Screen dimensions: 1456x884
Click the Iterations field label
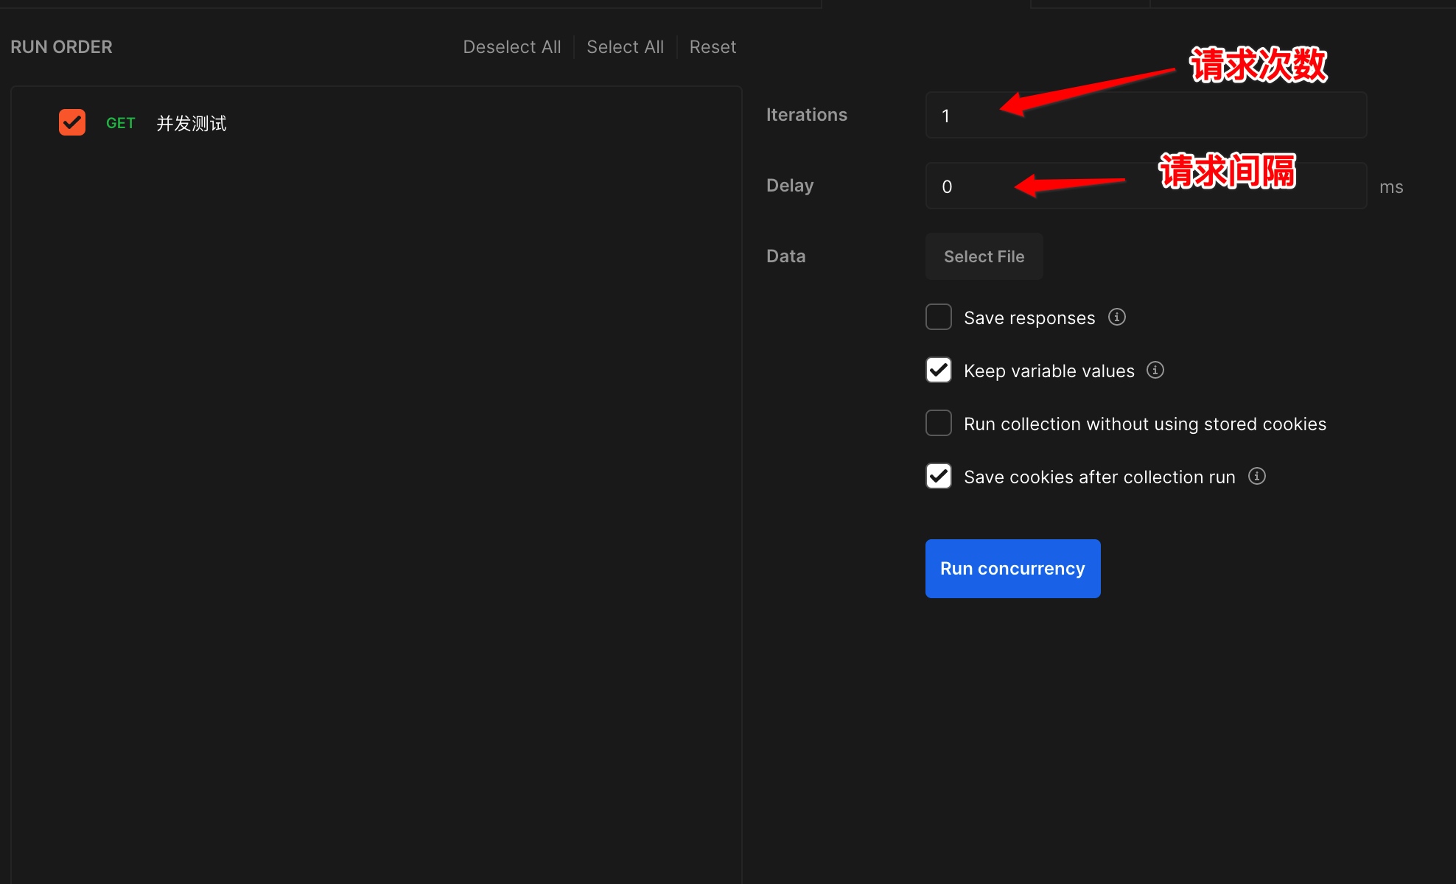pos(806,115)
